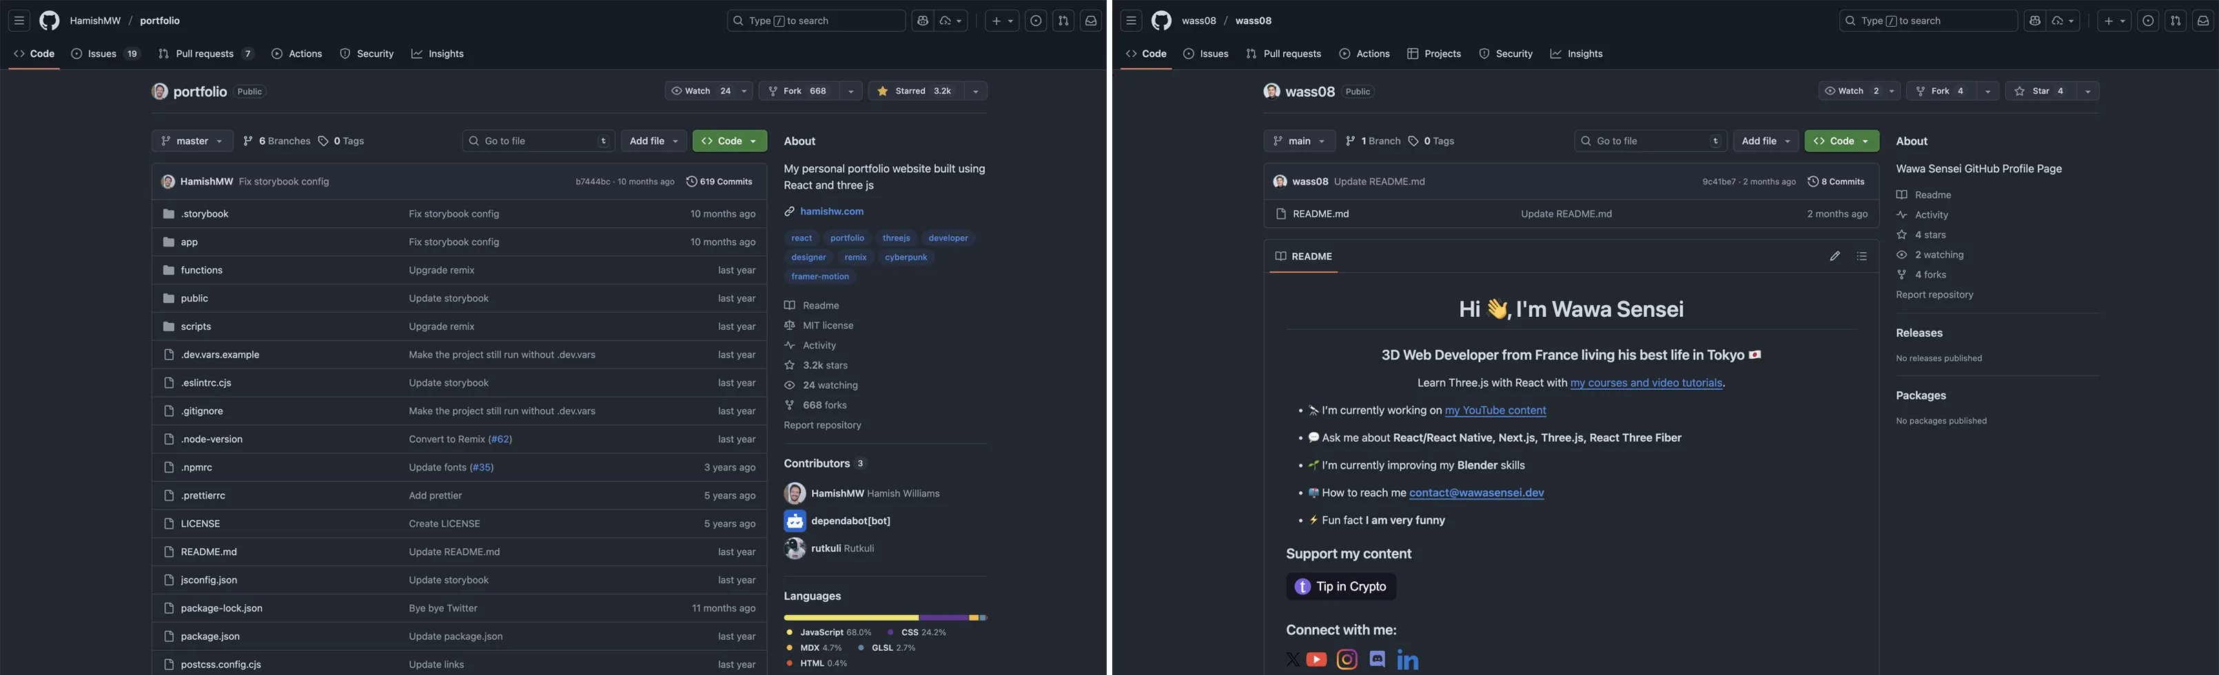2219x675 pixels.
Task: Open contact@wawasensei.dev email link
Action: 1476,493
